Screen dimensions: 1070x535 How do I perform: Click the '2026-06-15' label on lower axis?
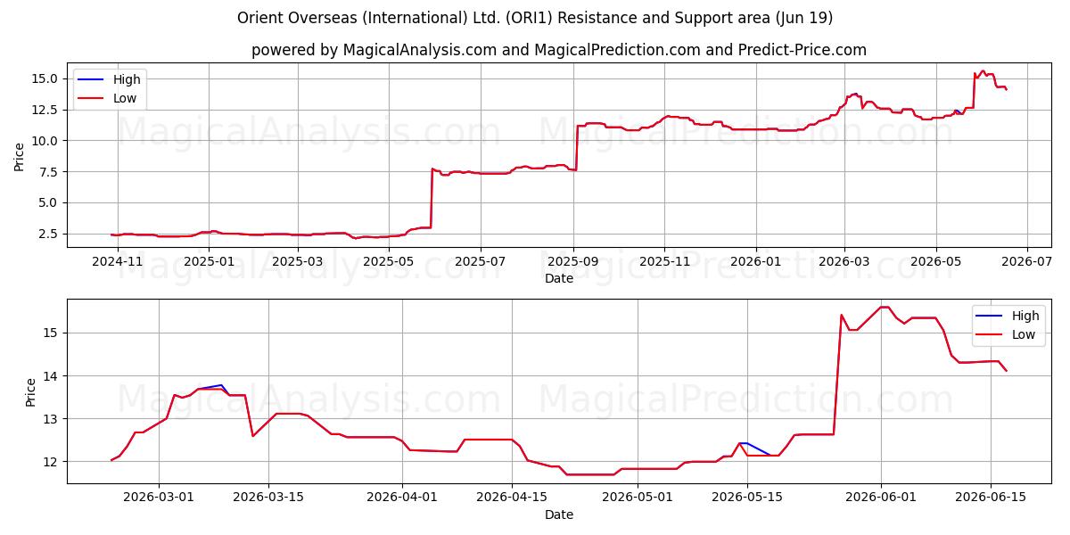tap(991, 497)
